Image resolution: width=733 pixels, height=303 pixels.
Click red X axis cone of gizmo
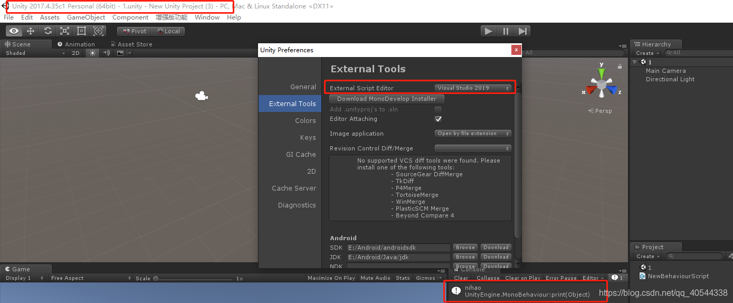pyautogui.click(x=591, y=90)
